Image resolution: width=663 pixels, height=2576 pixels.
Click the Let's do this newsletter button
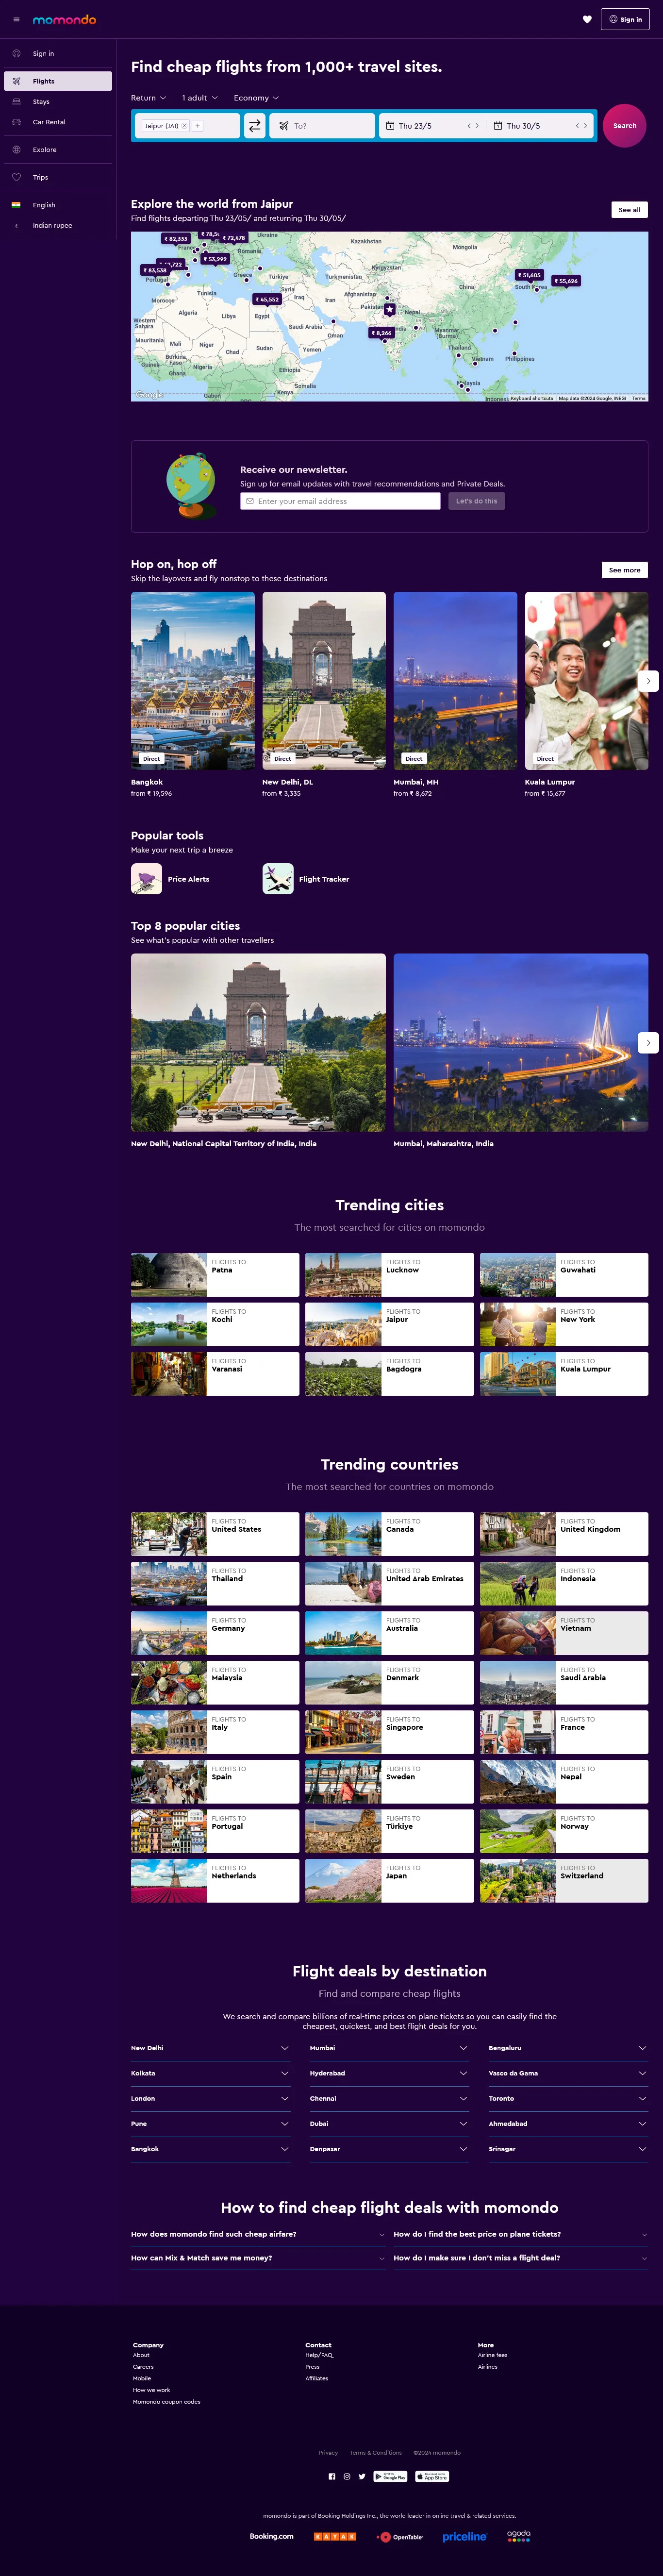[x=477, y=501]
